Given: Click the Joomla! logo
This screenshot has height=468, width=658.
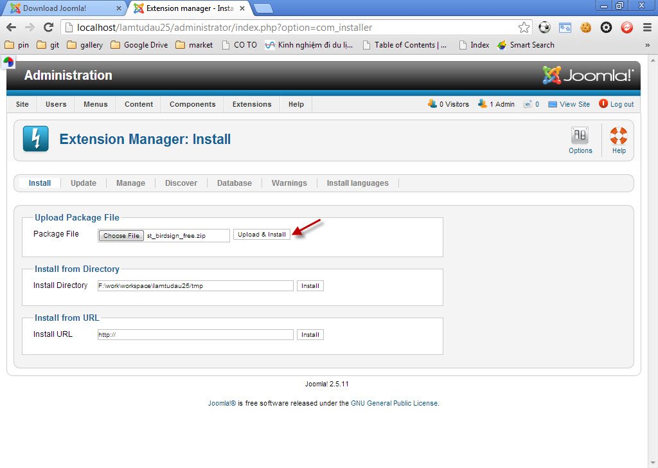Looking at the screenshot, I should click(589, 74).
